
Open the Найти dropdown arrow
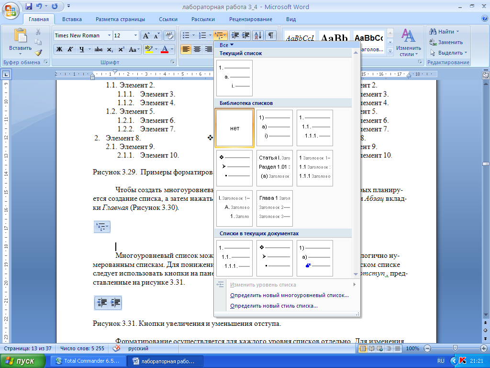pos(457,32)
